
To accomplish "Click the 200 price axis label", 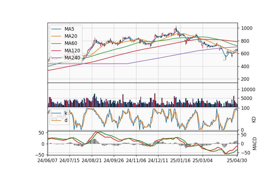I will 245,79.
